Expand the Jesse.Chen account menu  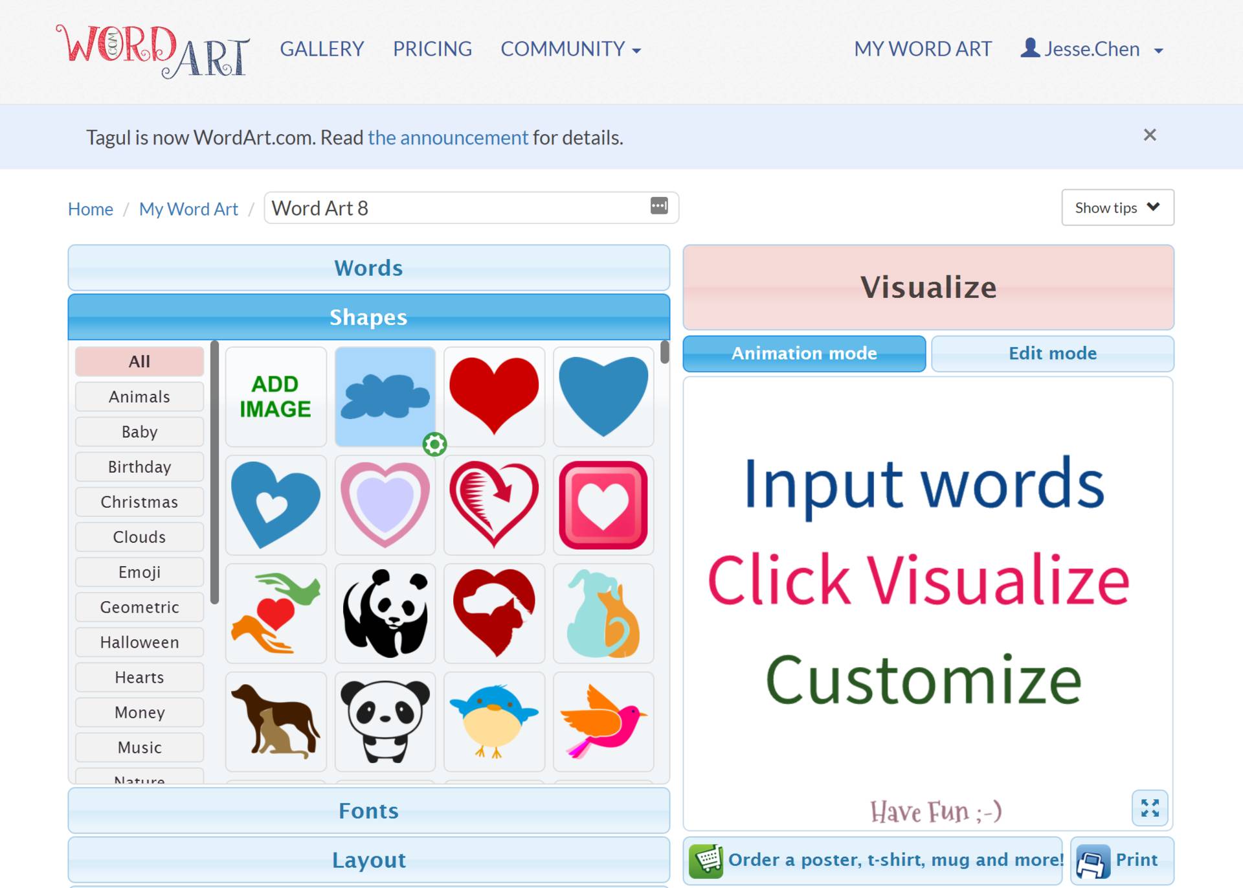click(1093, 49)
